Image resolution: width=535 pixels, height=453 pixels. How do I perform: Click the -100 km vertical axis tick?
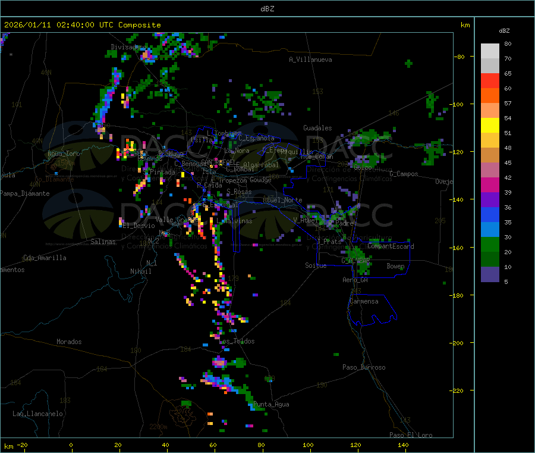(x=458, y=104)
